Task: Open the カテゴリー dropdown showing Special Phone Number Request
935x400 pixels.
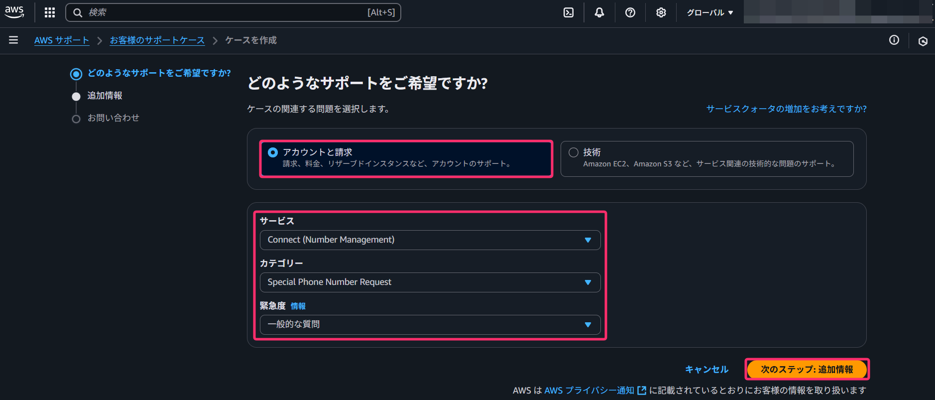Action: [430, 282]
